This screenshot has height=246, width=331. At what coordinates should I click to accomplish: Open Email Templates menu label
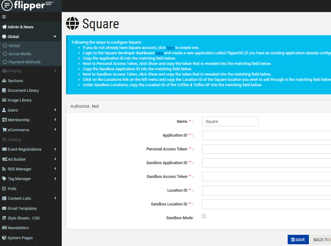click(22, 208)
